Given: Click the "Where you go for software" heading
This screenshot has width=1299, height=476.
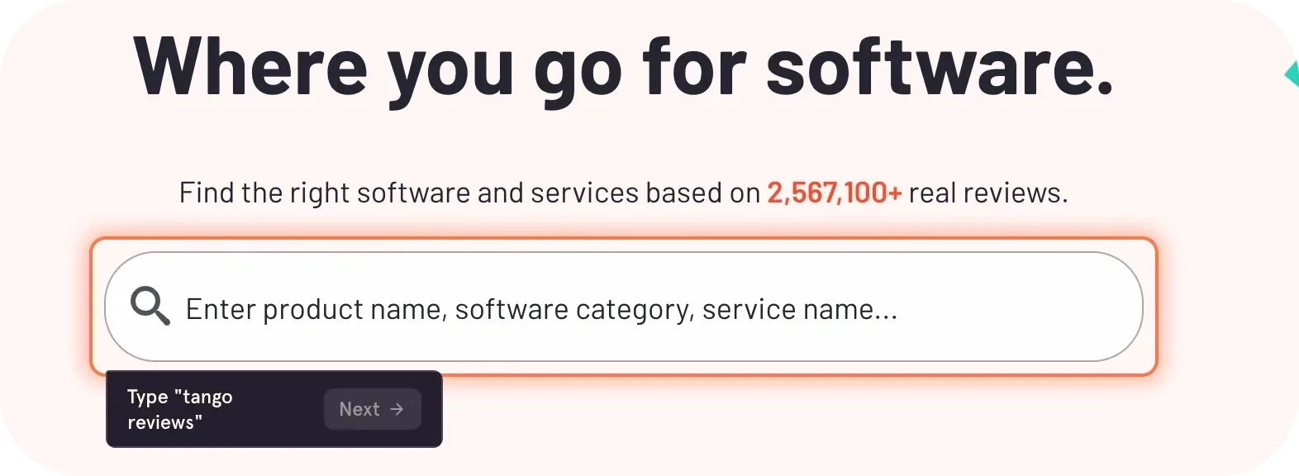Looking at the screenshot, I should [626, 66].
